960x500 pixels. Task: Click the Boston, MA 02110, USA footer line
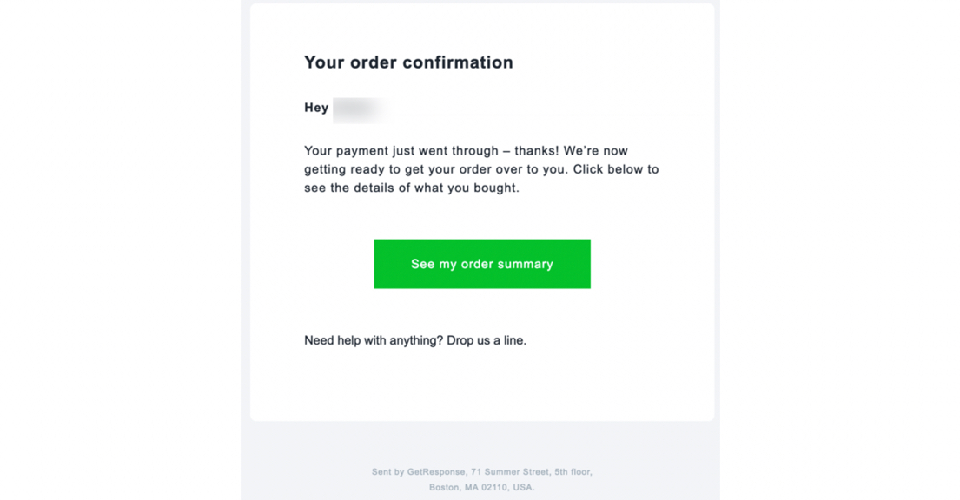[482, 487]
